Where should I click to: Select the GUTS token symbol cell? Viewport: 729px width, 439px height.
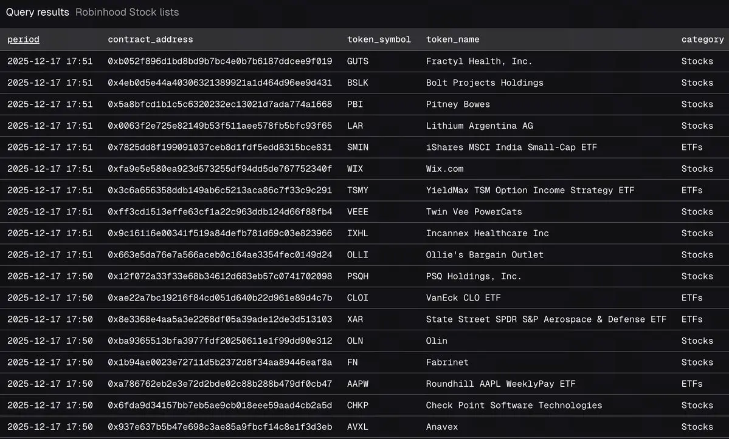point(358,61)
